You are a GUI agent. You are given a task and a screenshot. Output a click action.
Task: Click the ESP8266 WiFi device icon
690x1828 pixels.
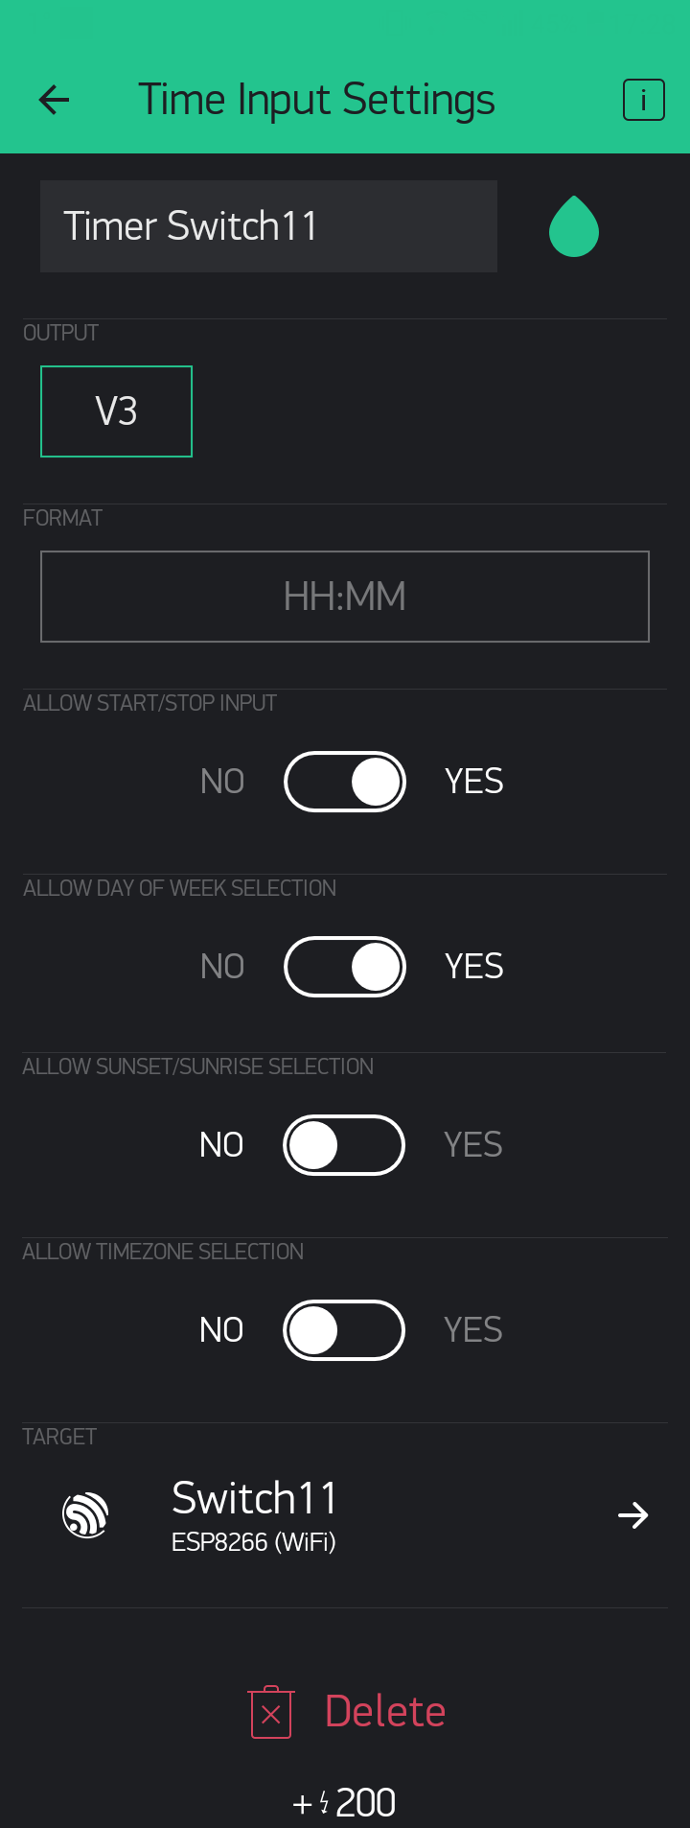pos(86,1514)
